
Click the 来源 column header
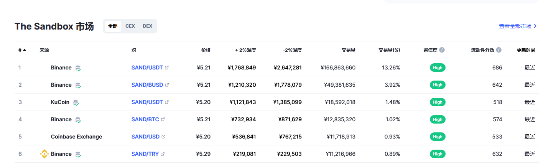44,50
